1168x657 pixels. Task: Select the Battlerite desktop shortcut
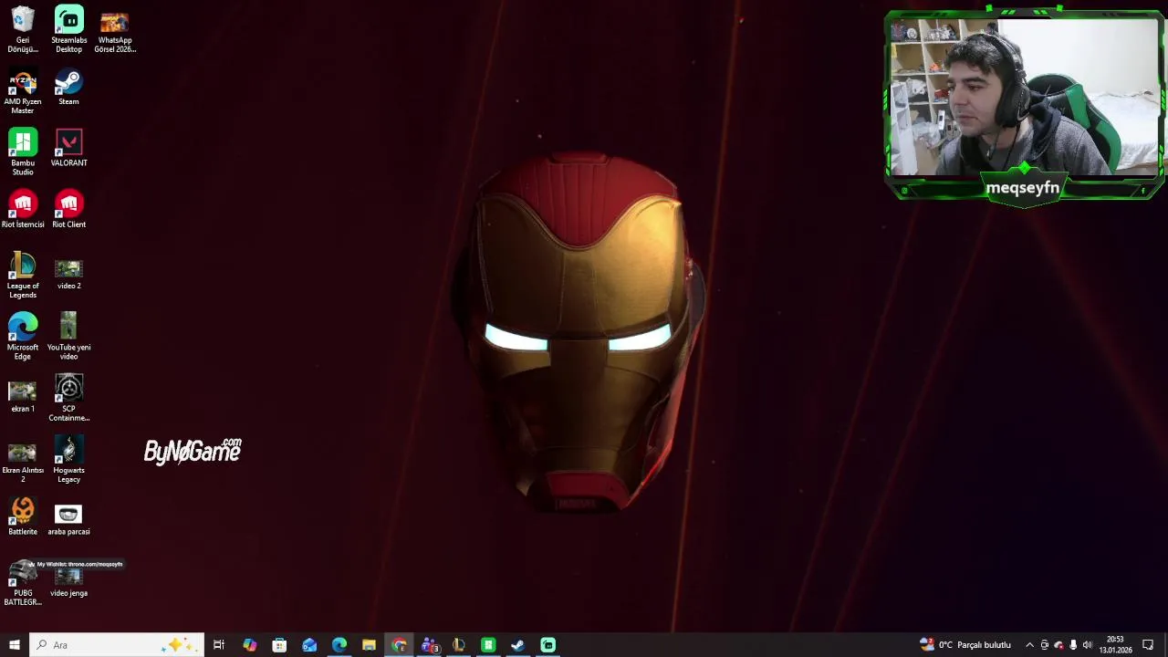tap(23, 516)
